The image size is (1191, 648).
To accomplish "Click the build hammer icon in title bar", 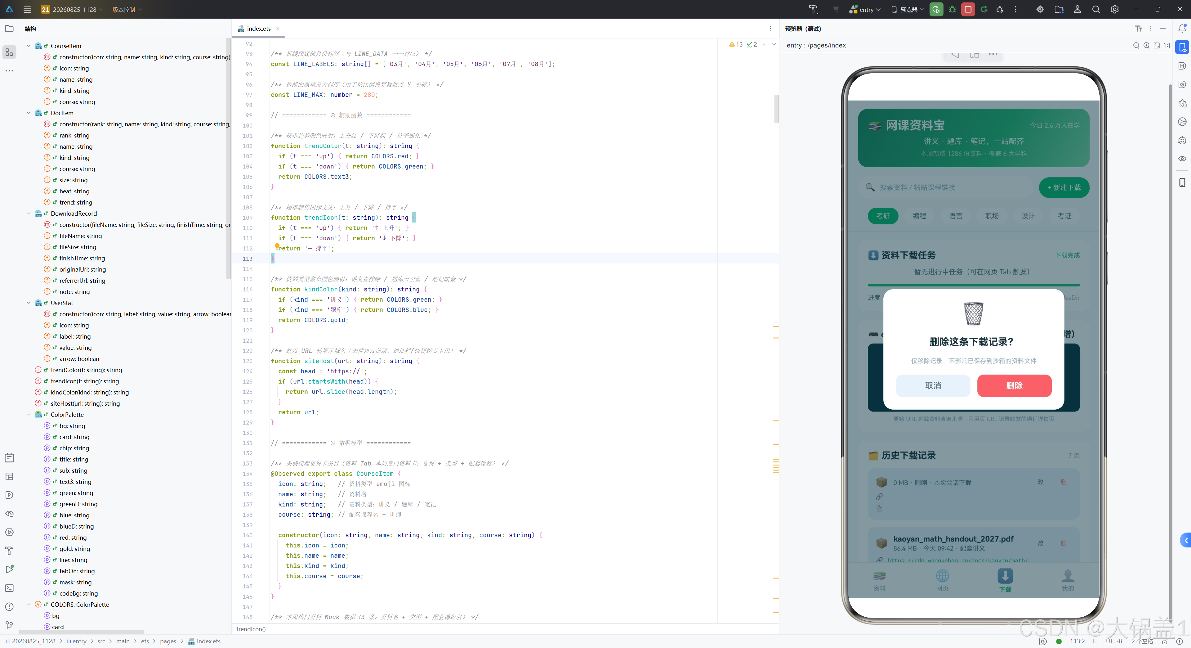I will (813, 9).
